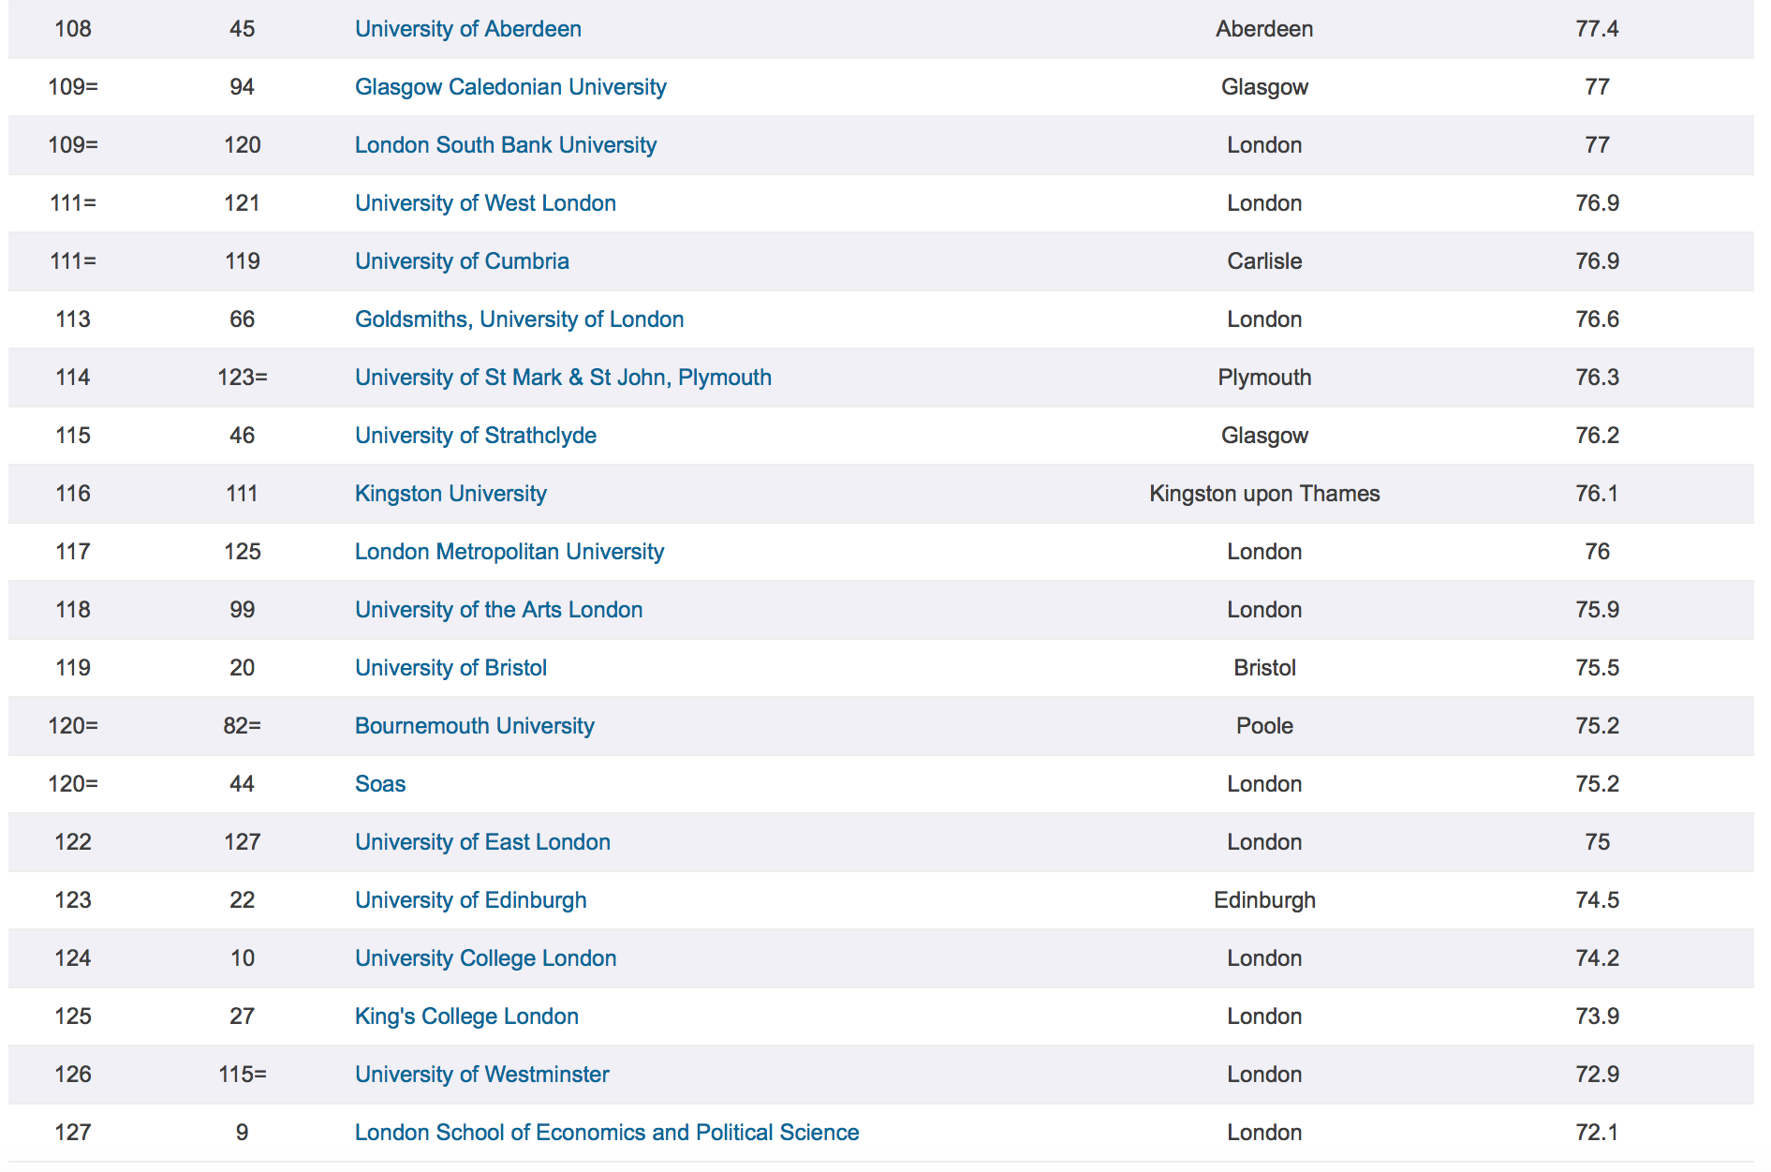Open University of Westminster link
Image resolution: width=1771 pixels, height=1172 pixels.
481,1075
